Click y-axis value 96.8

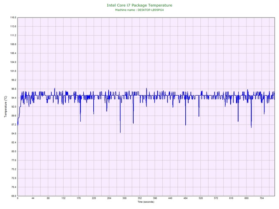click(x=14, y=89)
